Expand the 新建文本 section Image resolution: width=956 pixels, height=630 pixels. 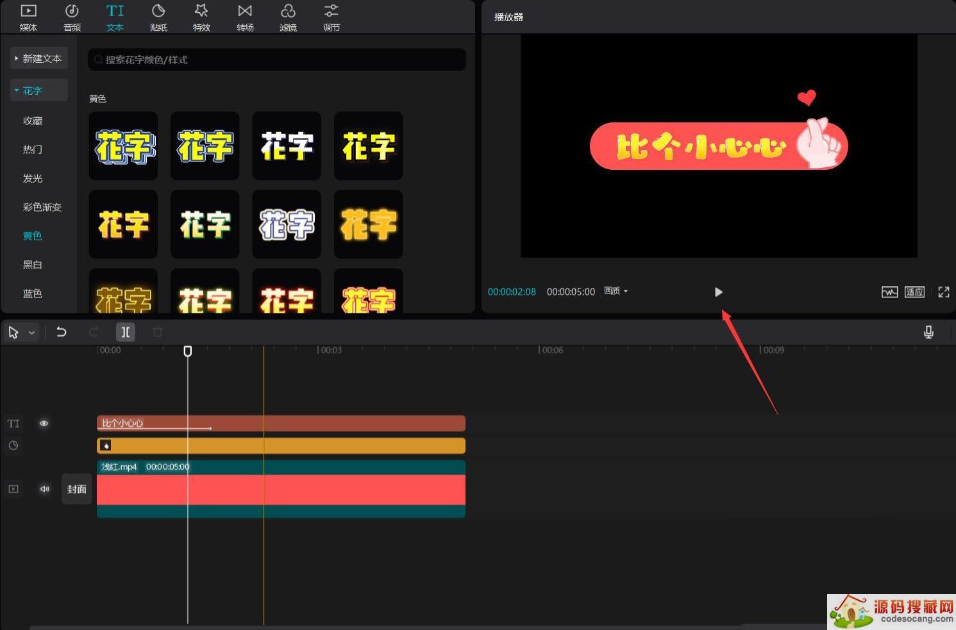tap(39, 58)
